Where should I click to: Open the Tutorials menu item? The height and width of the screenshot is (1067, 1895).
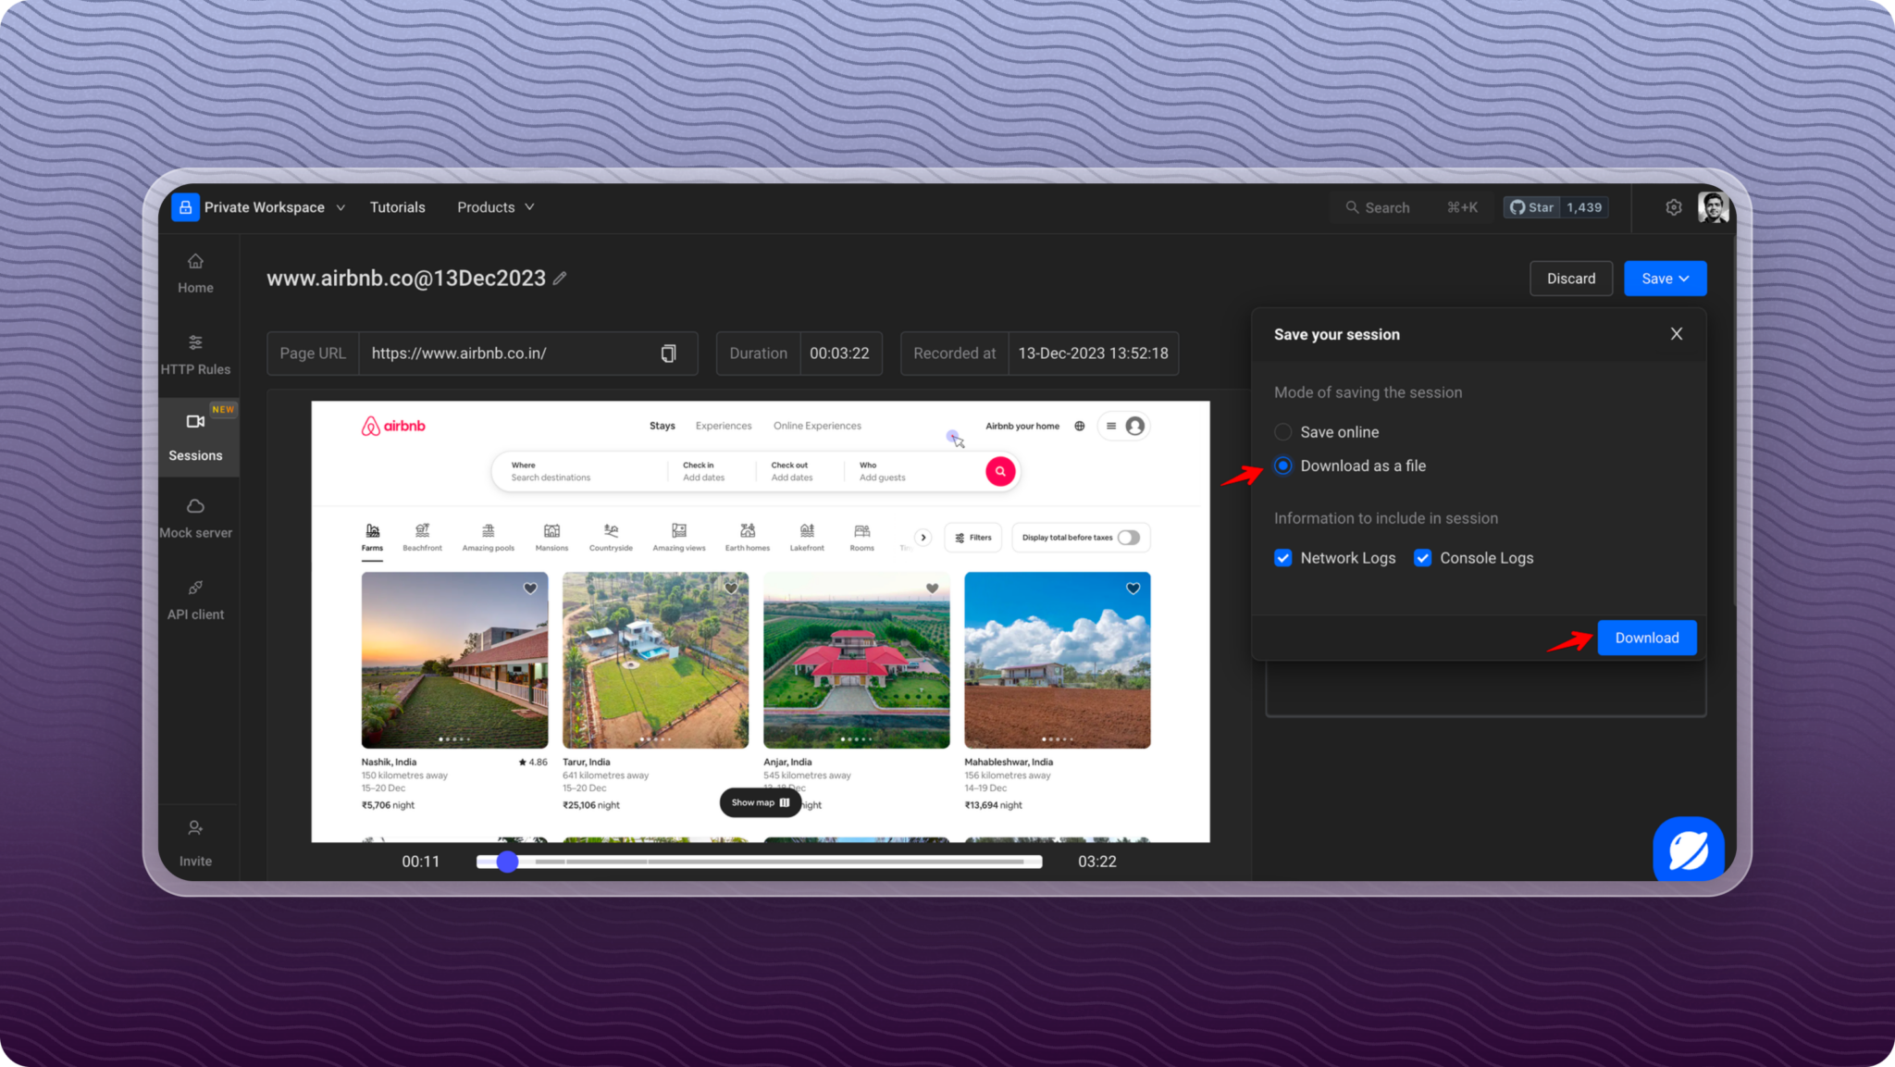(x=397, y=207)
